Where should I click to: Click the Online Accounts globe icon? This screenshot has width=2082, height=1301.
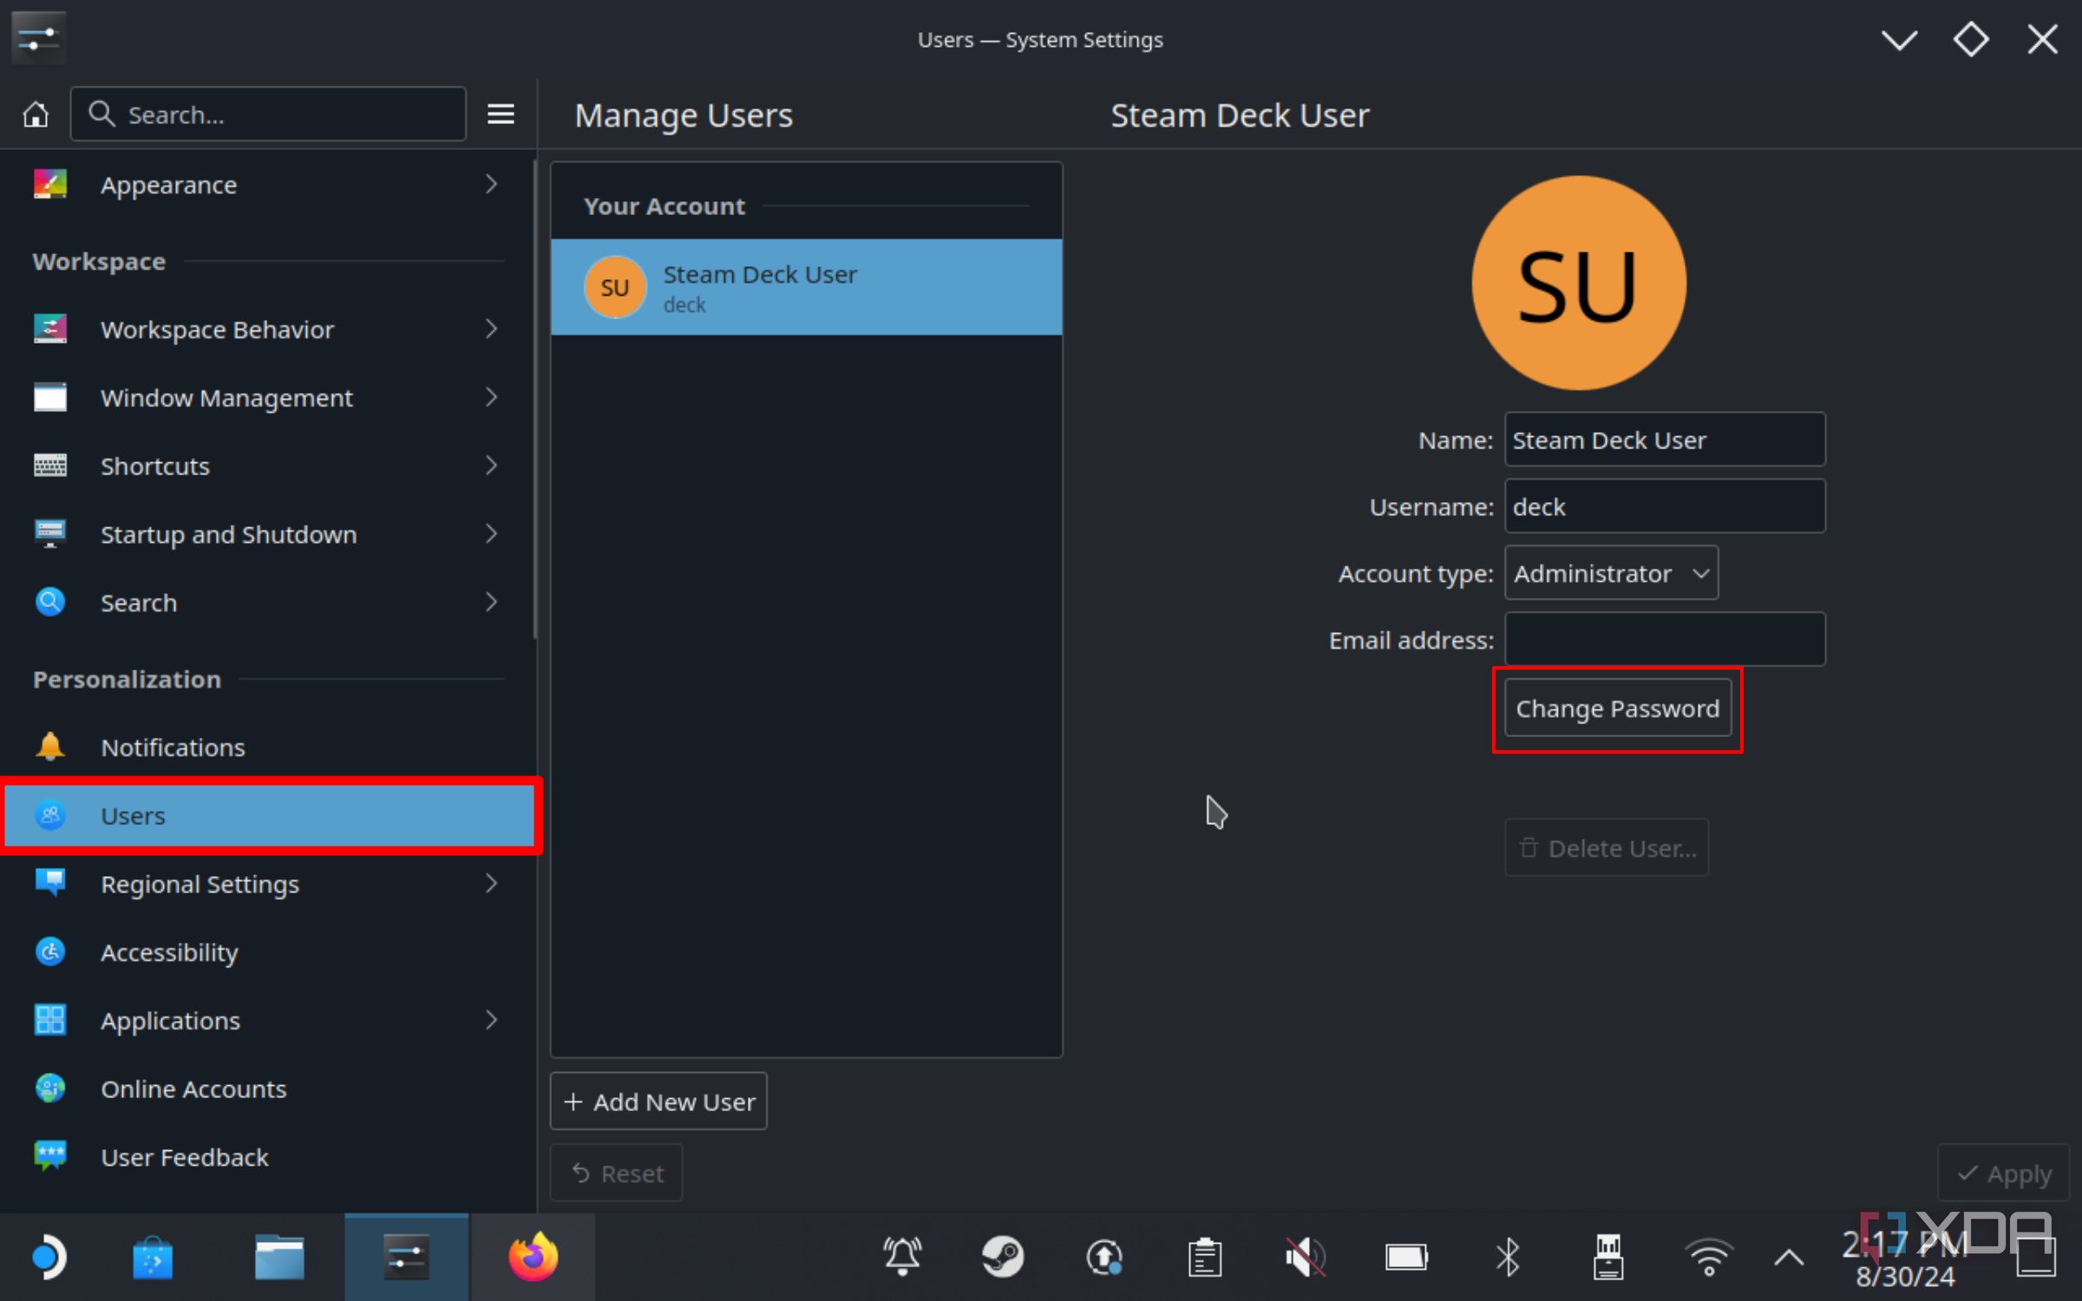(x=50, y=1088)
